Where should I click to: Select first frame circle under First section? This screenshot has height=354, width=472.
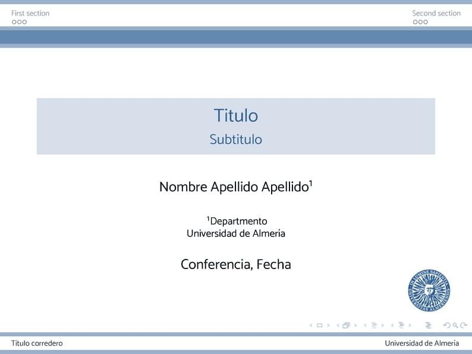click(x=14, y=22)
